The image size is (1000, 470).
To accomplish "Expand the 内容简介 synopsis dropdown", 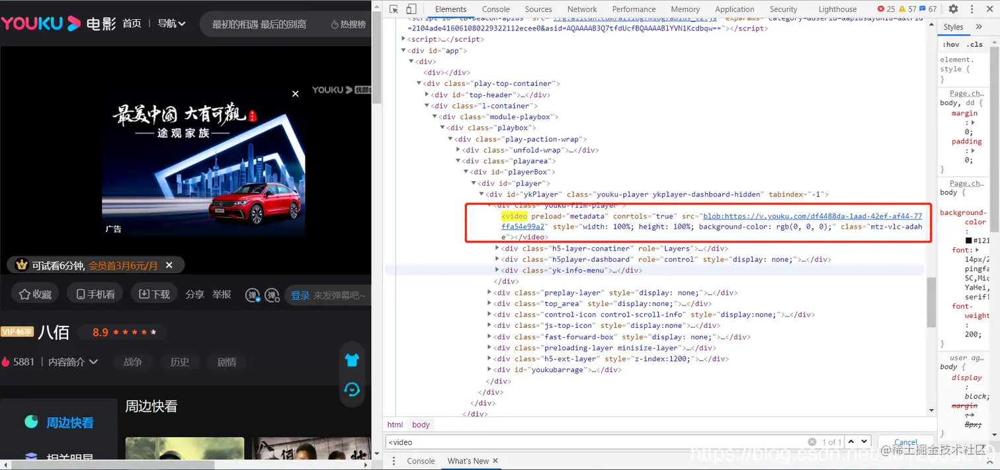I will (x=73, y=362).
